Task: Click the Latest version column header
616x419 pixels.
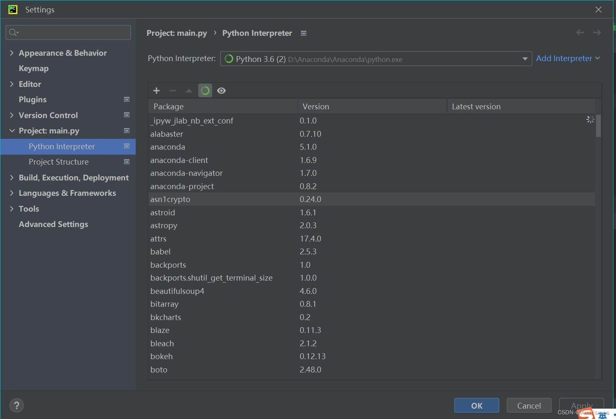Action: coord(521,106)
